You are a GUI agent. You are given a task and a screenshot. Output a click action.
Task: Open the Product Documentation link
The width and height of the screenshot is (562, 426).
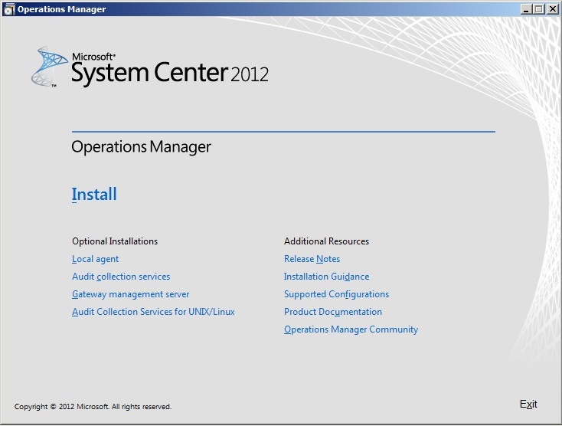coord(332,312)
